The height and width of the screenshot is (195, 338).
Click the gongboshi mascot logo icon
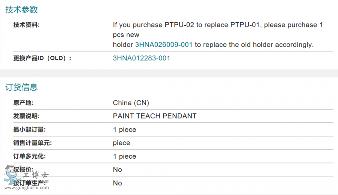(x=12, y=175)
